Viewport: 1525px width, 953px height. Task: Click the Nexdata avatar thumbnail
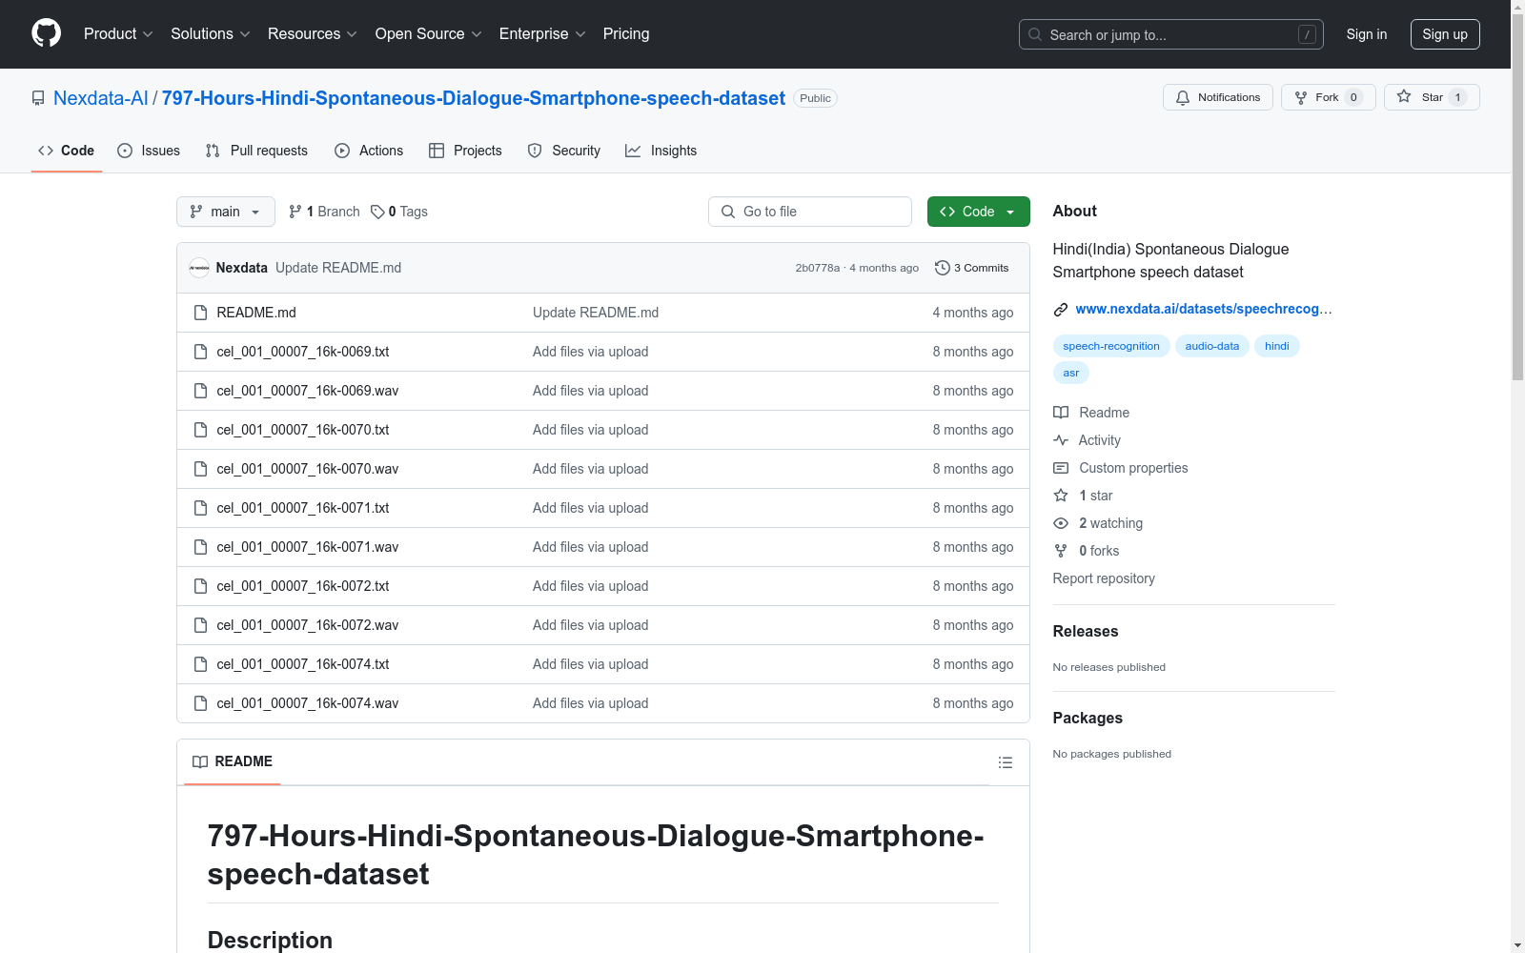(199, 268)
